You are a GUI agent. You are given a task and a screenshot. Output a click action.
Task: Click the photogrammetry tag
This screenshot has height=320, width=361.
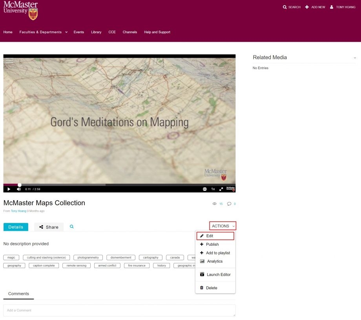coord(88,257)
